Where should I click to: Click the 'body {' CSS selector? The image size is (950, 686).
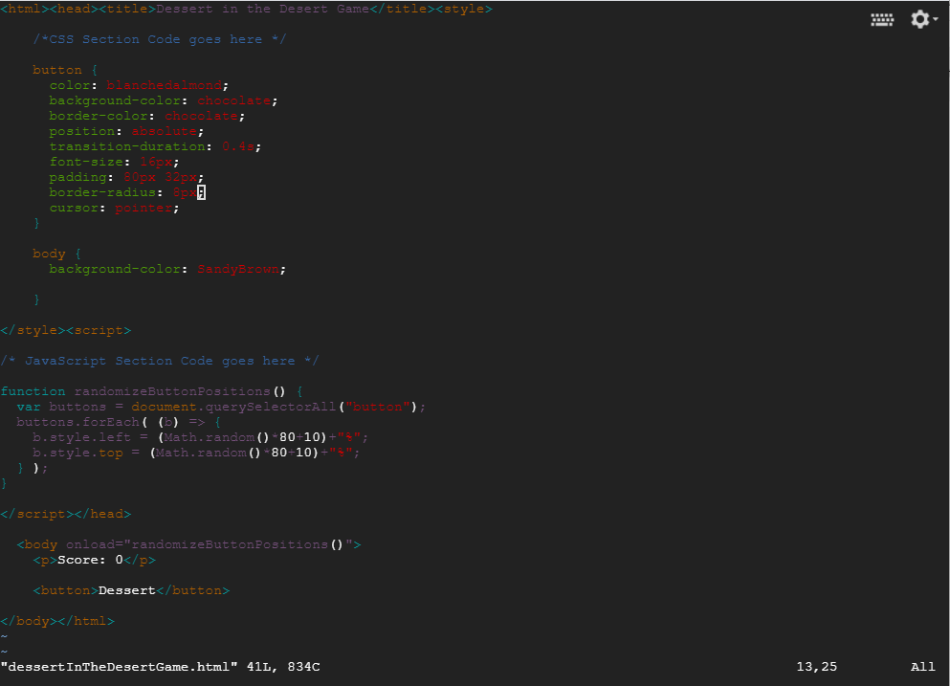[57, 254]
